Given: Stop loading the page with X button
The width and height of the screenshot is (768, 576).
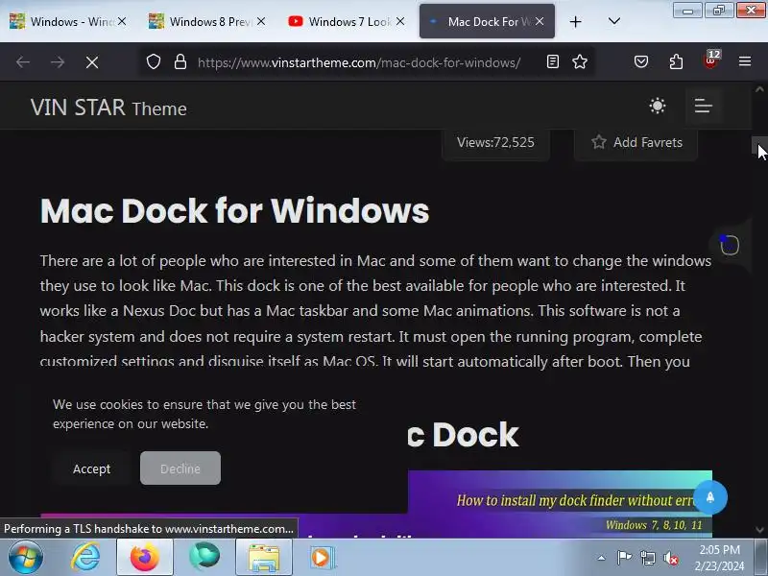Looking at the screenshot, I should click(92, 62).
